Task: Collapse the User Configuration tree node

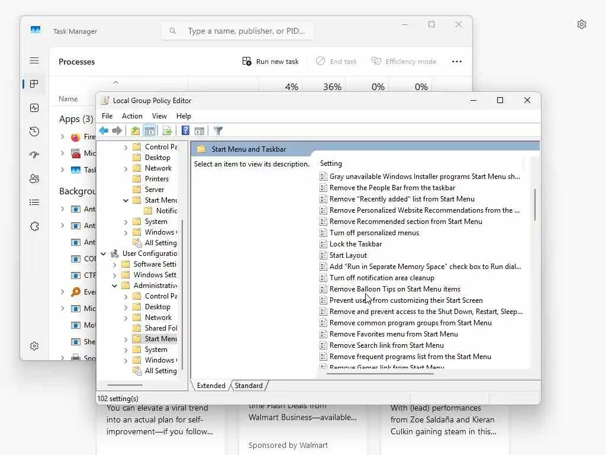Action: point(103,254)
